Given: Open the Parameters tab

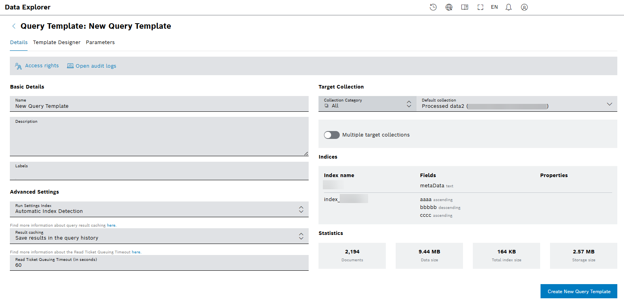Looking at the screenshot, I should [100, 42].
